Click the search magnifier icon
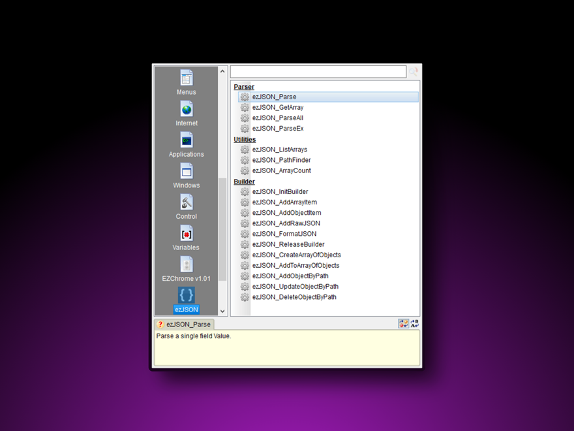The height and width of the screenshot is (431, 574). coord(414,72)
